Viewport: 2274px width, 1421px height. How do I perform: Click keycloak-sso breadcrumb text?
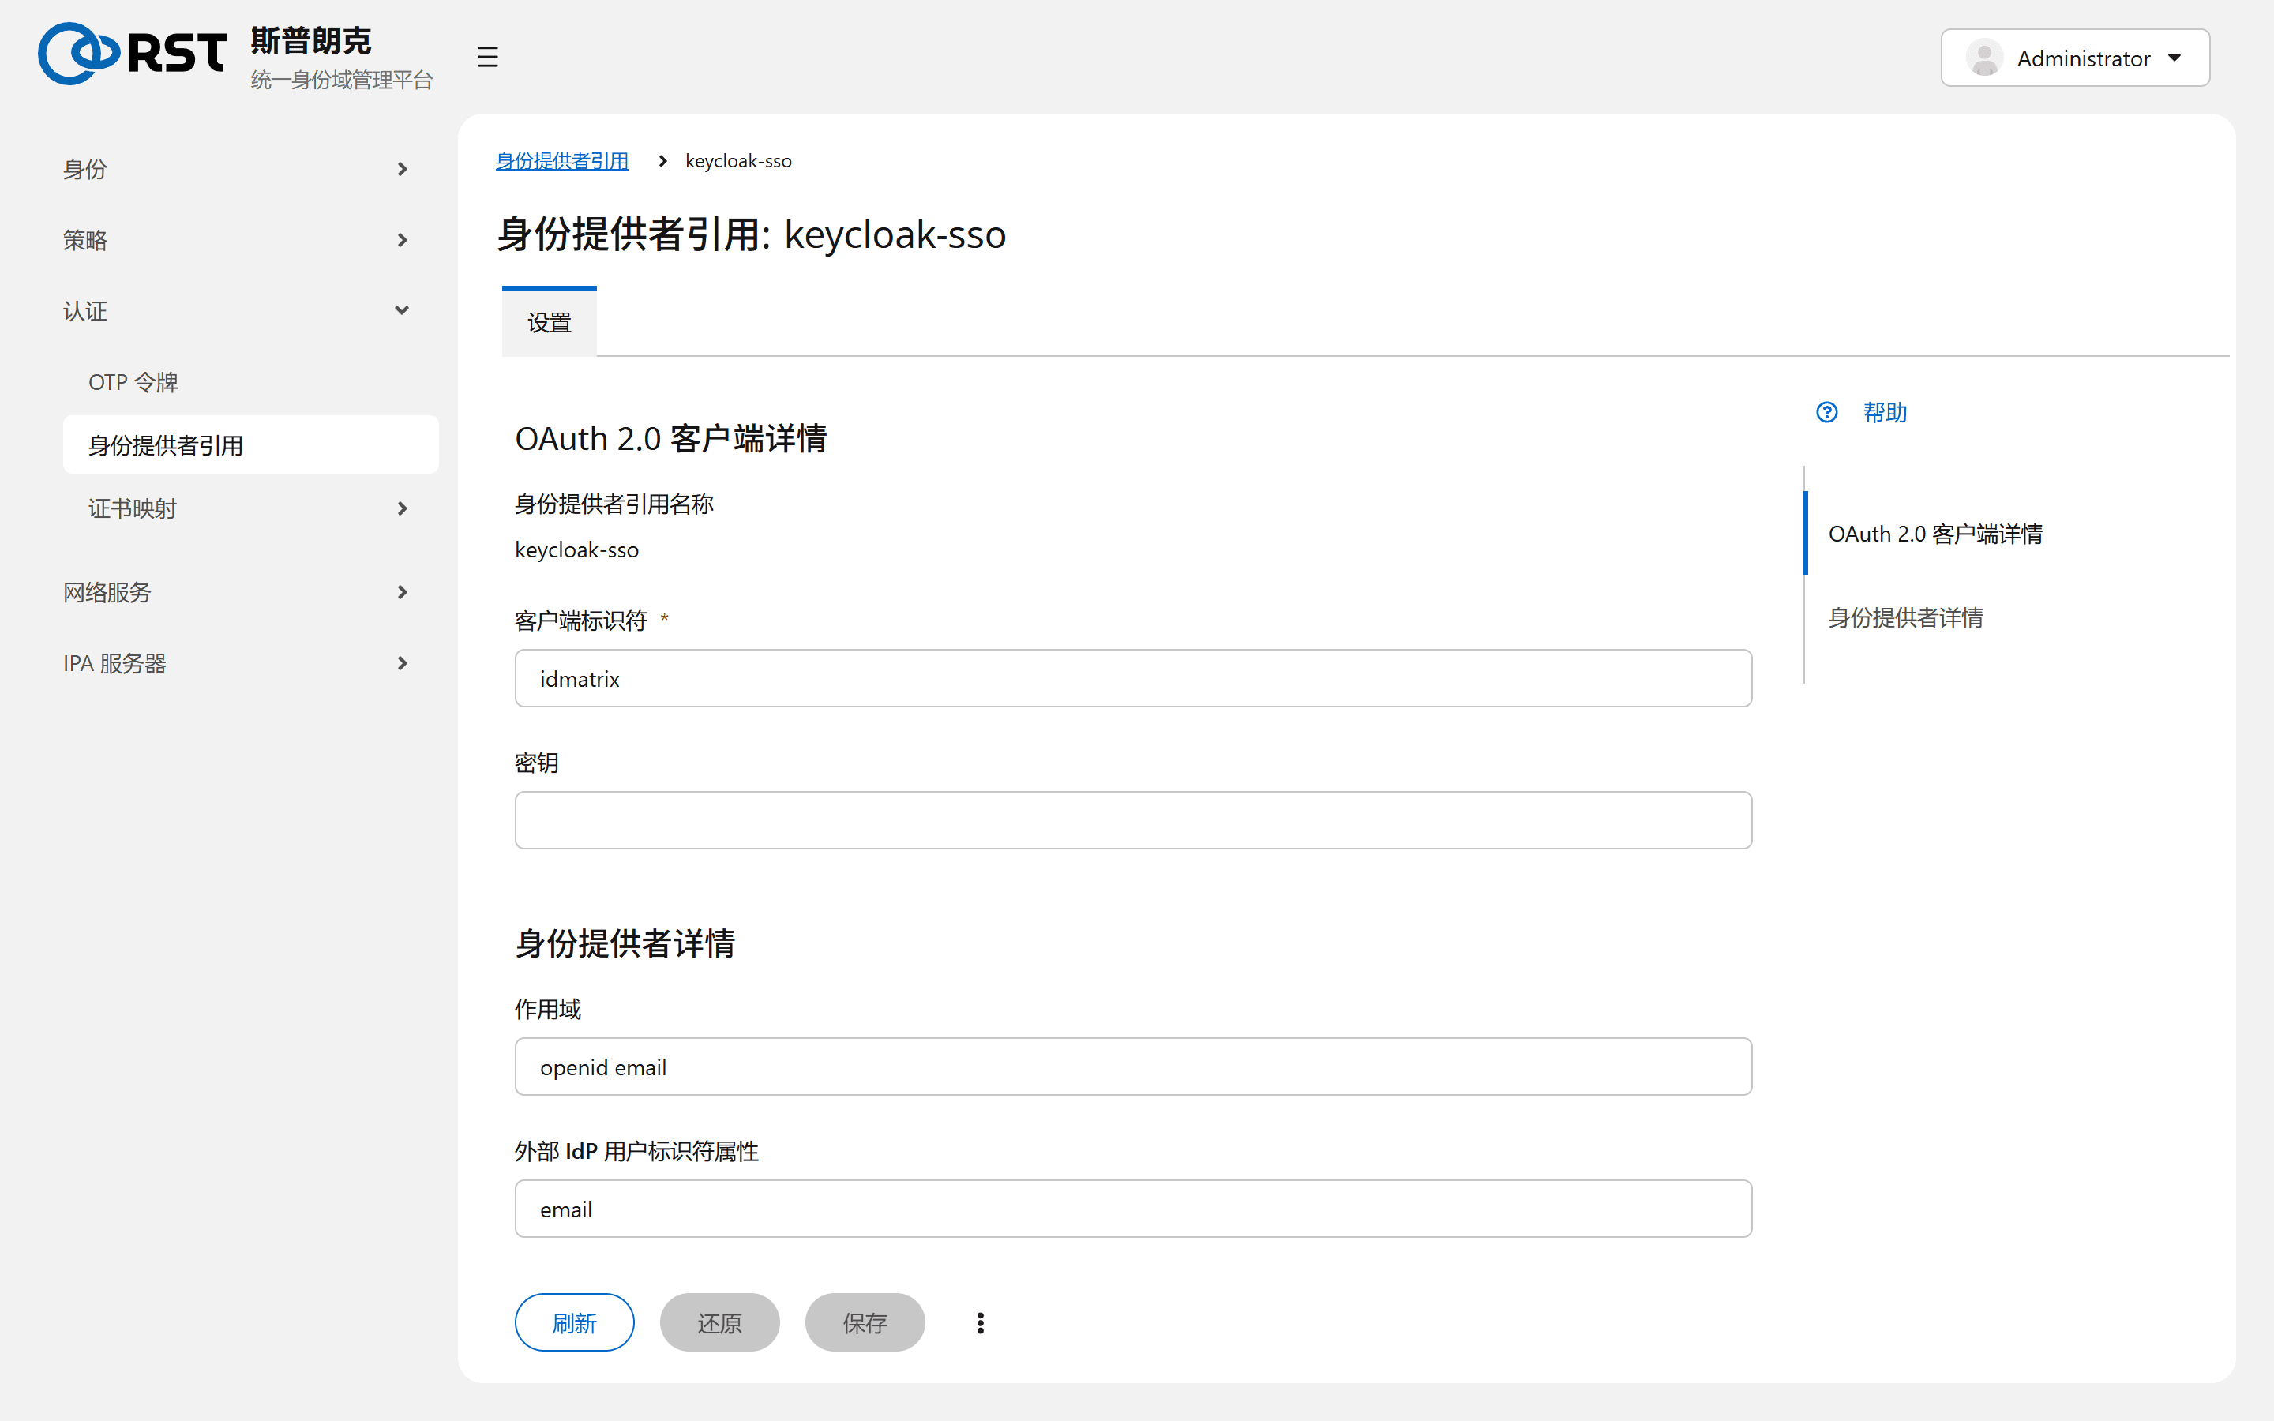click(737, 161)
